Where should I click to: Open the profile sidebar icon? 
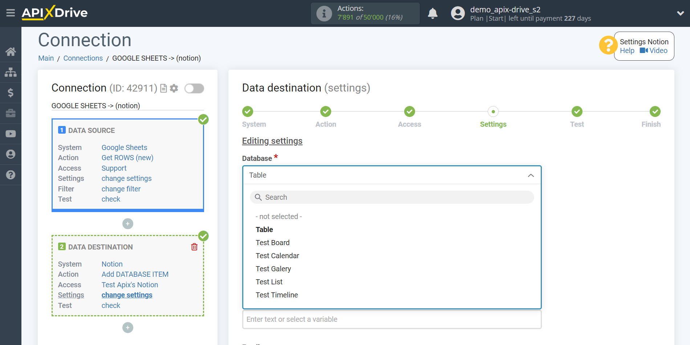[11, 154]
